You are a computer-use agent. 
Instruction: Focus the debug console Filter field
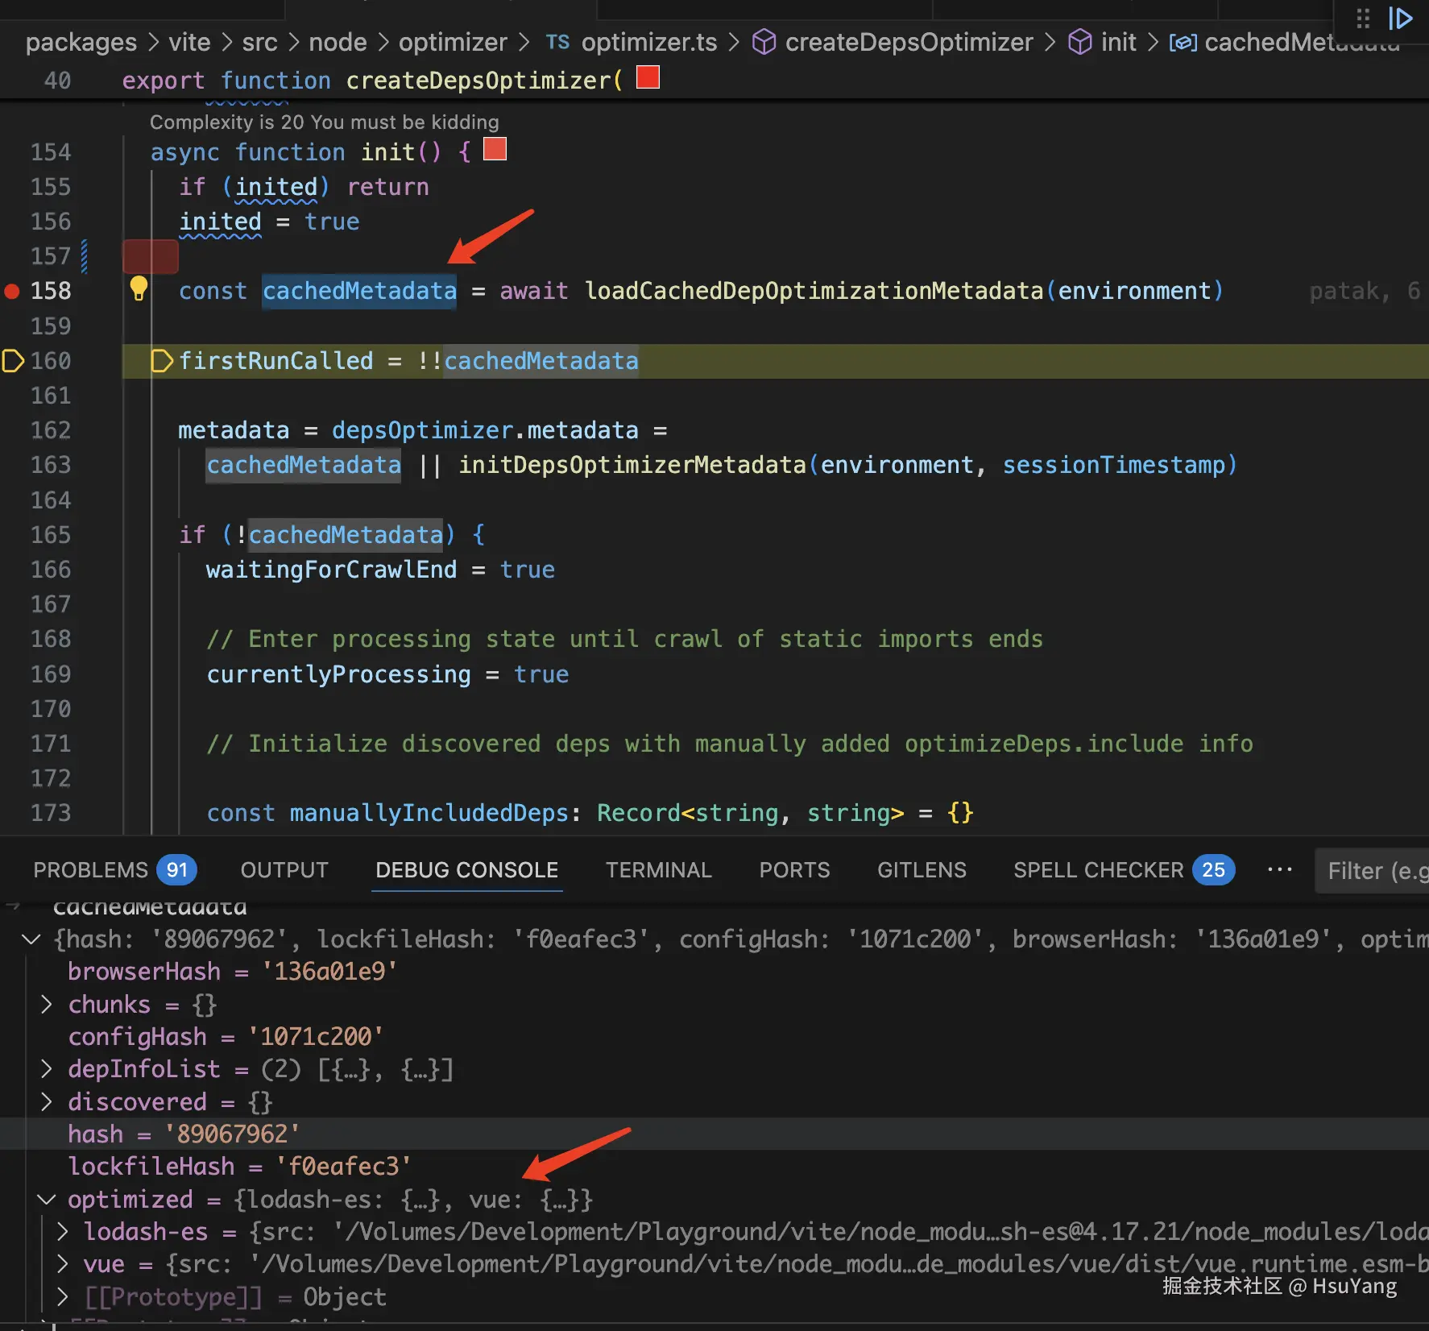click(1372, 870)
